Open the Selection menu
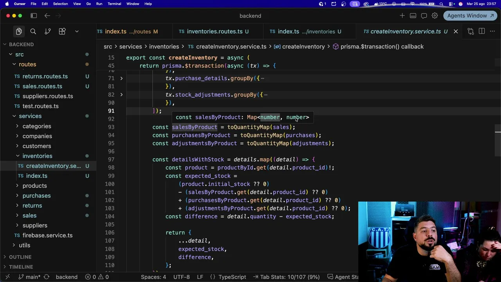501x282 pixels. click(60, 4)
